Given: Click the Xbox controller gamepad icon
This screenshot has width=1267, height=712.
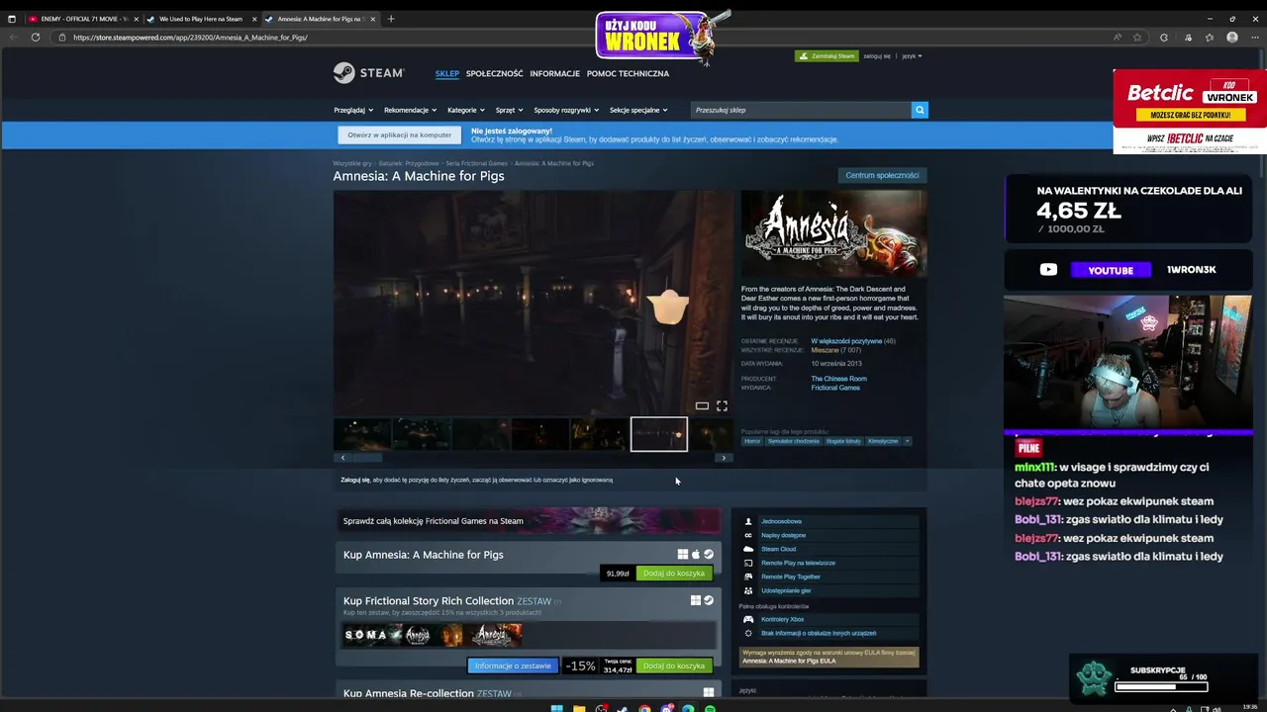Looking at the screenshot, I should 748,619.
